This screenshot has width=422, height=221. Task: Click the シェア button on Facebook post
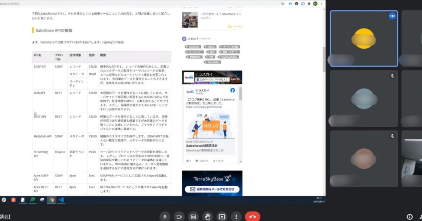(218, 161)
